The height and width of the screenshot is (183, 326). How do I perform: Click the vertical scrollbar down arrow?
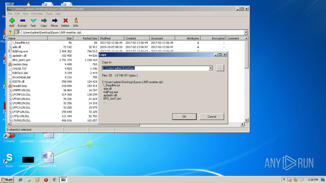246,120
